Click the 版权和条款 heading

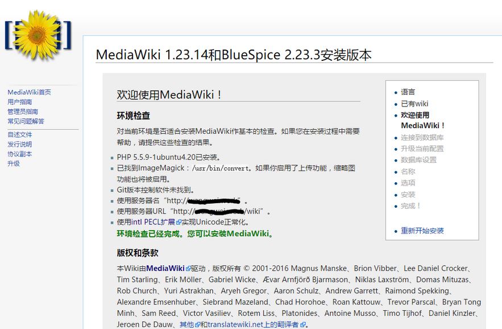[x=138, y=253]
